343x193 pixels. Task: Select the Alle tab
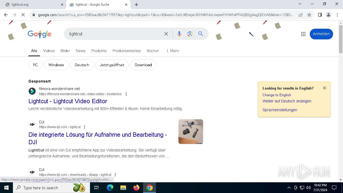tap(34, 51)
